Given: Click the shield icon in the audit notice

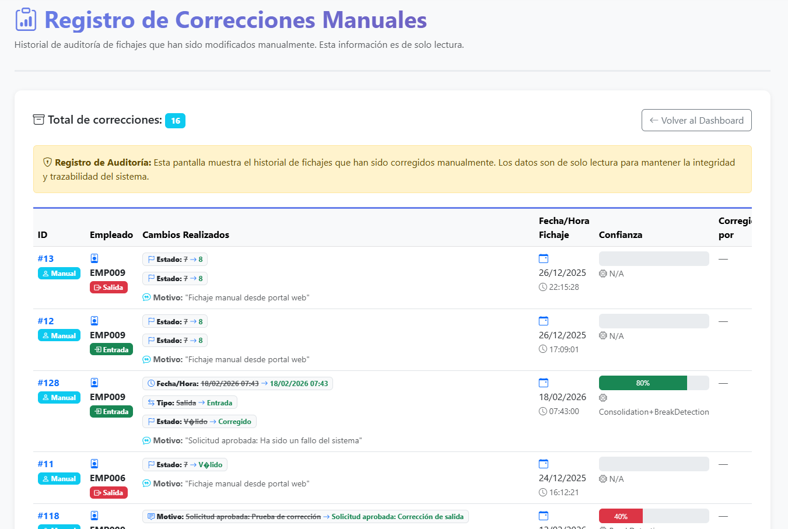Looking at the screenshot, I should point(48,163).
